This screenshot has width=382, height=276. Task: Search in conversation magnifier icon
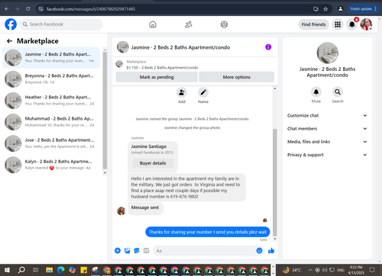(x=338, y=92)
